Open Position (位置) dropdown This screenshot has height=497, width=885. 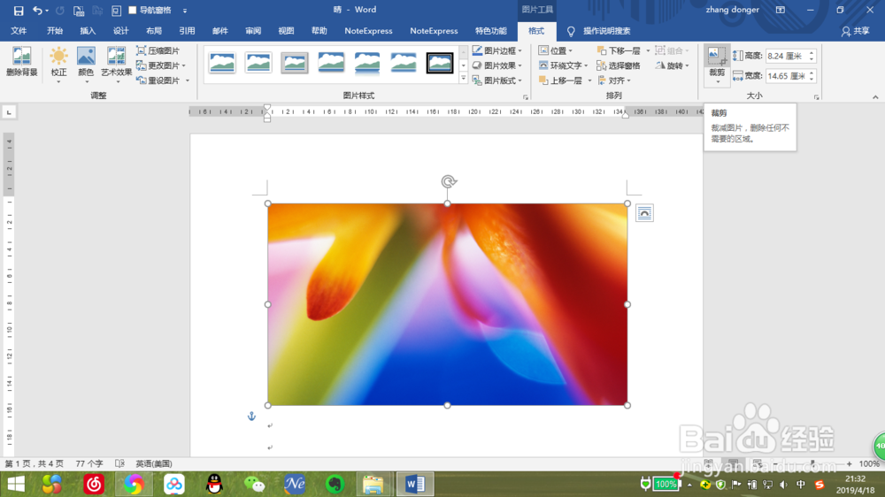[x=556, y=50]
